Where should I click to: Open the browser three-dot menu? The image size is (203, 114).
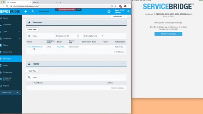click(129, 6)
